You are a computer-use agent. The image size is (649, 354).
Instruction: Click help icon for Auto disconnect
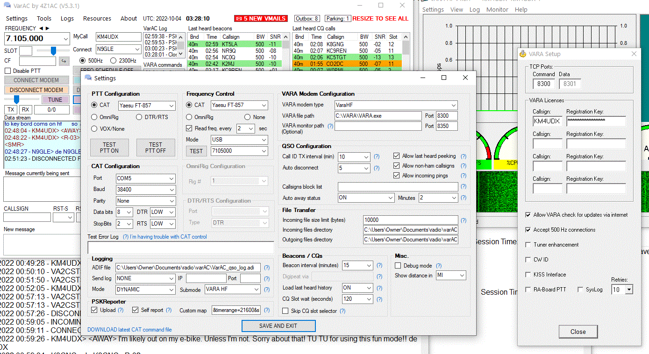377,168
